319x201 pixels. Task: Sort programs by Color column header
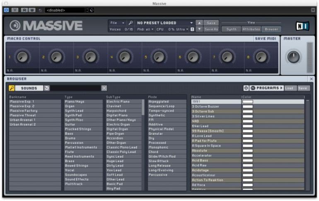(273, 97)
